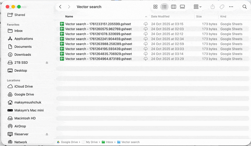Click Google Sheets icon of 1761264964.873189 file
This screenshot has width=251, height=146.
62,59
